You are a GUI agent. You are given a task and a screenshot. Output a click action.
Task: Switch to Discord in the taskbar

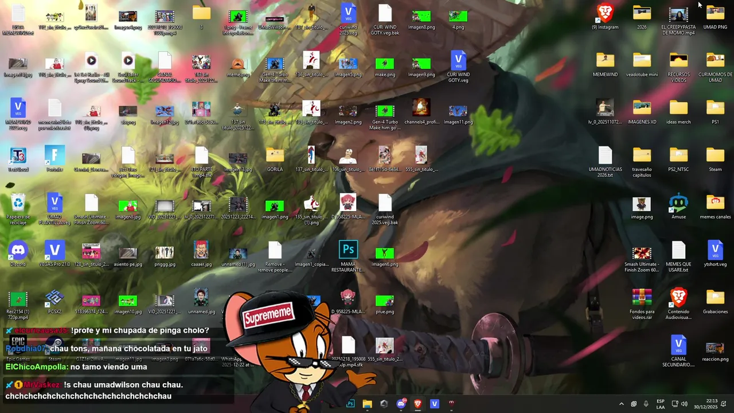(x=401, y=404)
